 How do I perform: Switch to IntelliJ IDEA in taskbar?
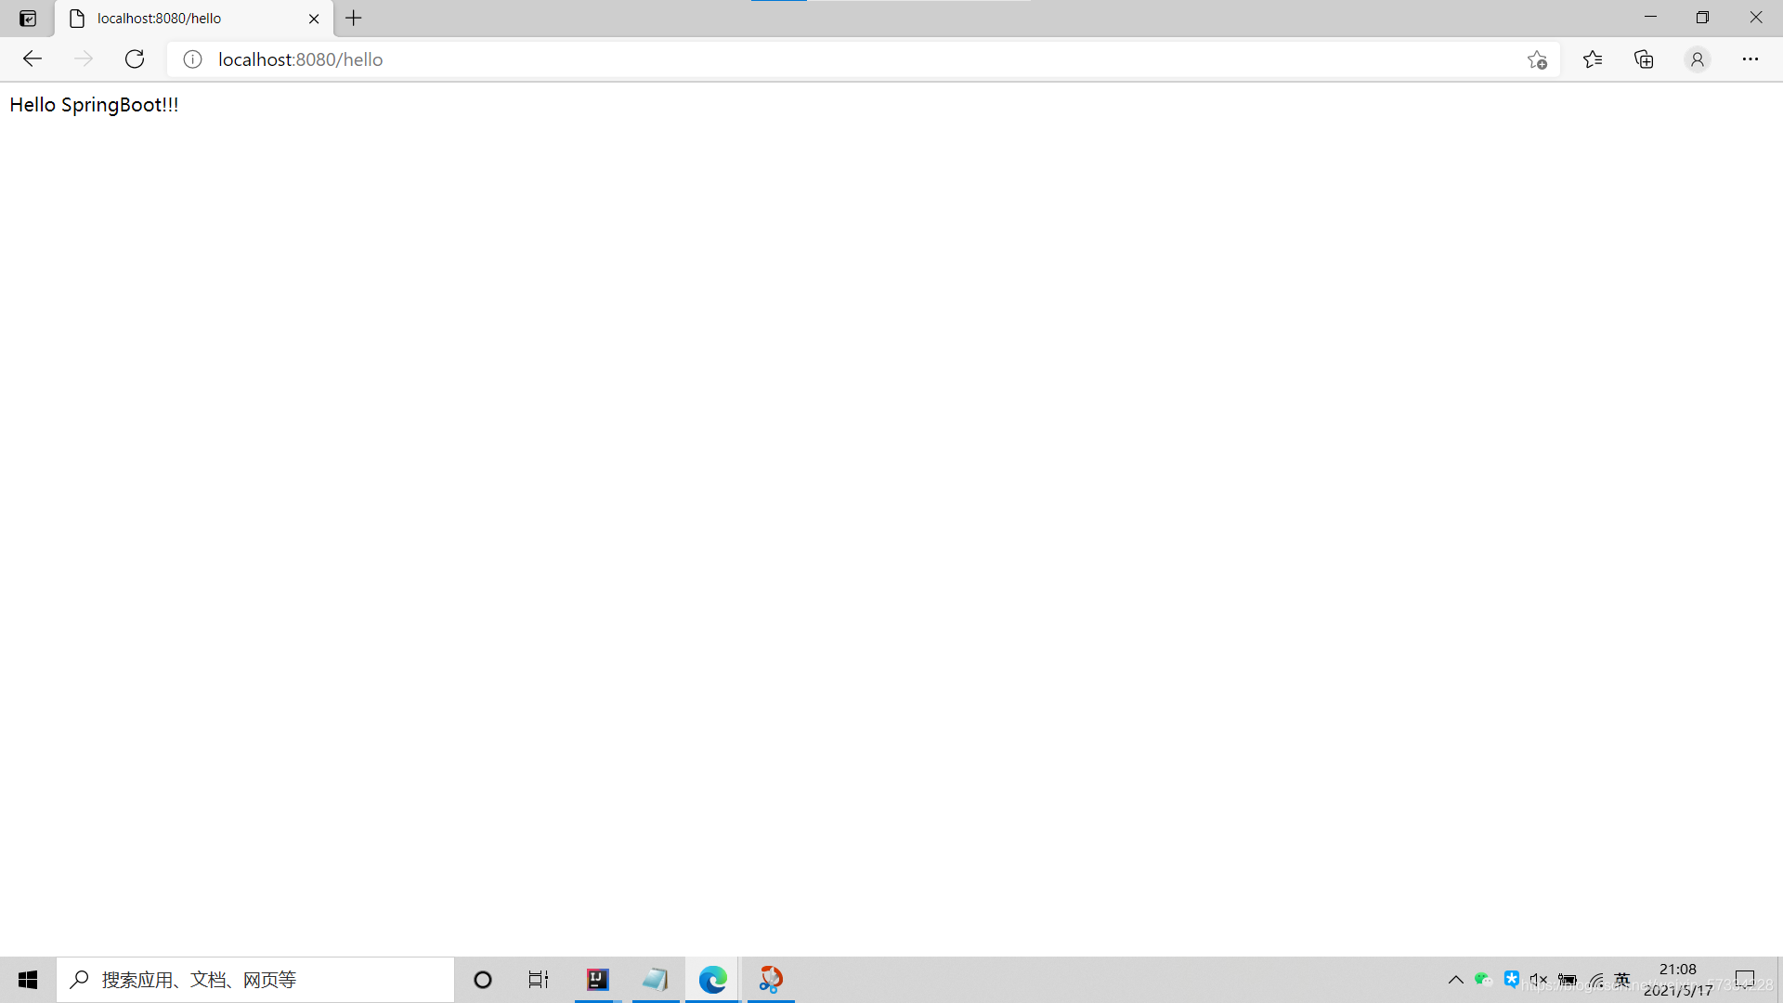[x=598, y=980]
